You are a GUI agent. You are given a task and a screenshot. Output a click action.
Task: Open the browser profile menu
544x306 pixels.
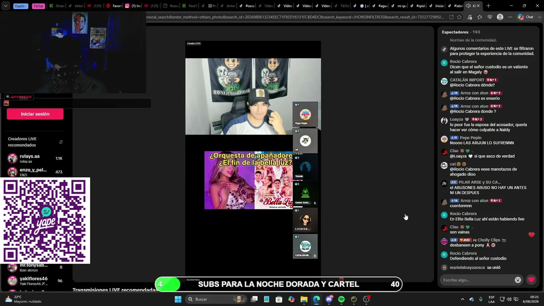[500, 17]
